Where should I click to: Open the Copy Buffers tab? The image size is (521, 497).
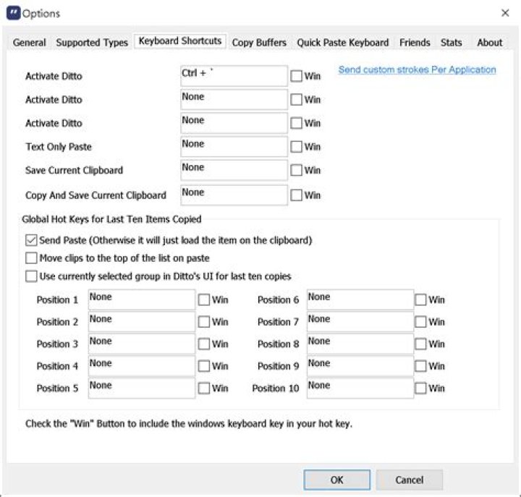pos(259,43)
